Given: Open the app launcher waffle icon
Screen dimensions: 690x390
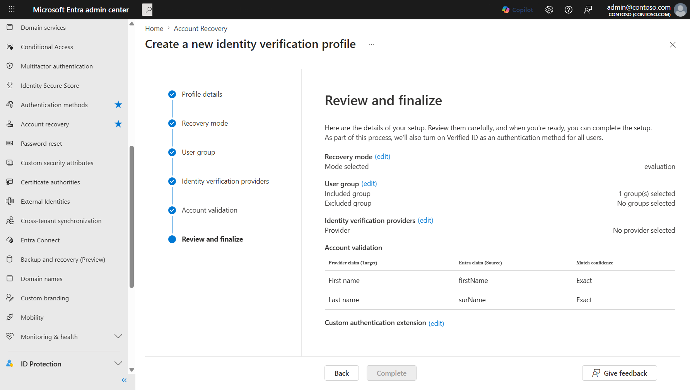Looking at the screenshot, I should click(x=12, y=9).
